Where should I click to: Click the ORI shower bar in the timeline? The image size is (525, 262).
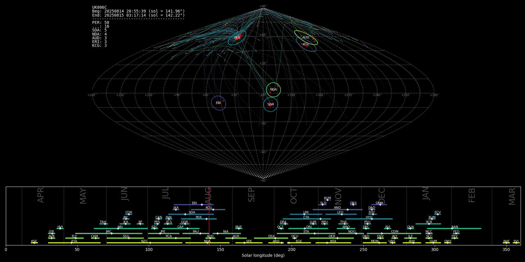pyautogui.click(x=308, y=229)
